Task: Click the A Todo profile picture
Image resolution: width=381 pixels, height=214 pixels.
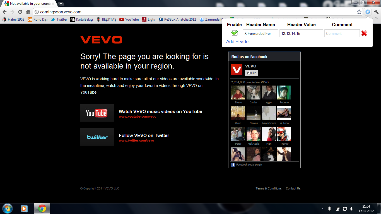Action: pos(284,113)
